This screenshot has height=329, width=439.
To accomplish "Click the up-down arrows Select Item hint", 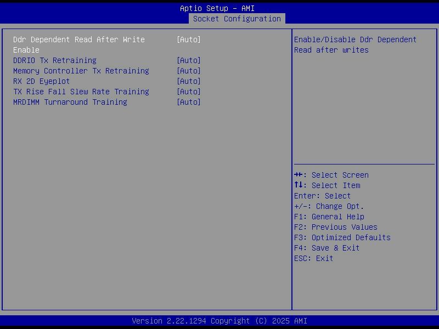I will pyautogui.click(x=327, y=185).
